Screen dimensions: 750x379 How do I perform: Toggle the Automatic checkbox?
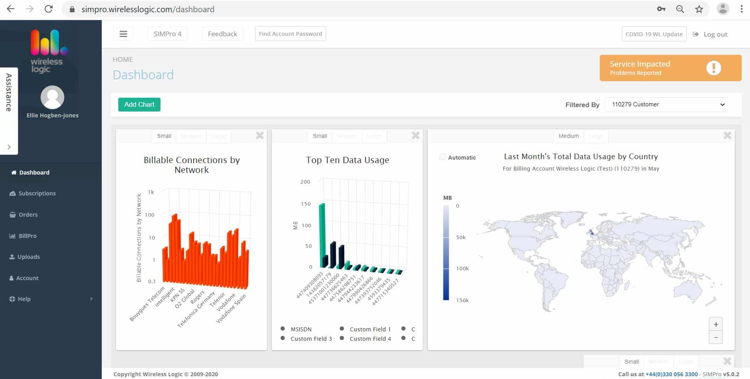(x=442, y=157)
